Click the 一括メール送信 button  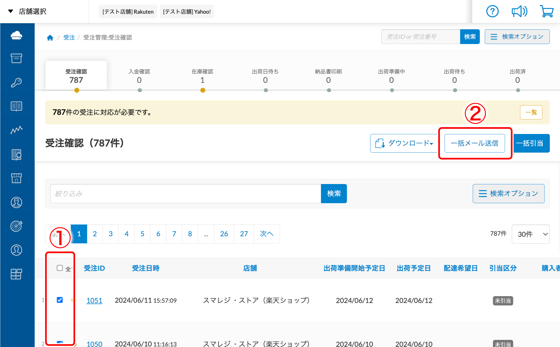(474, 143)
